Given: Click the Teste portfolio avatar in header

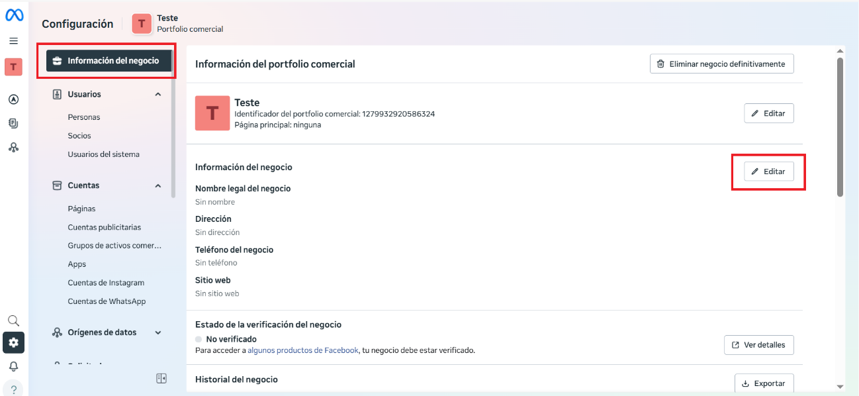Looking at the screenshot, I should point(142,23).
